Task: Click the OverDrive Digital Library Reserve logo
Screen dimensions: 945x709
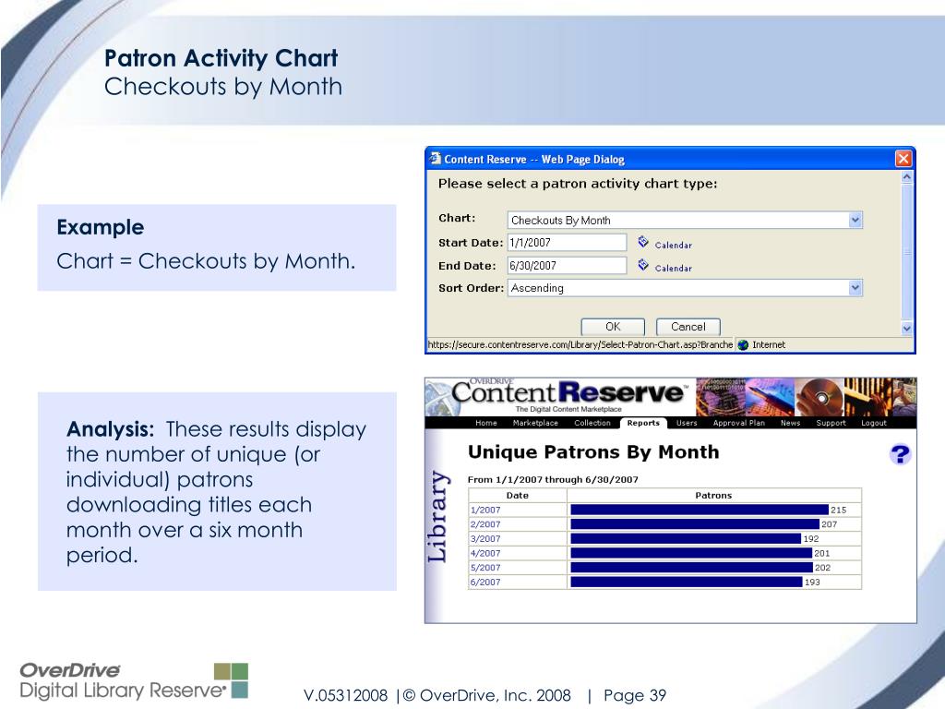Action: pyautogui.click(x=134, y=681)
